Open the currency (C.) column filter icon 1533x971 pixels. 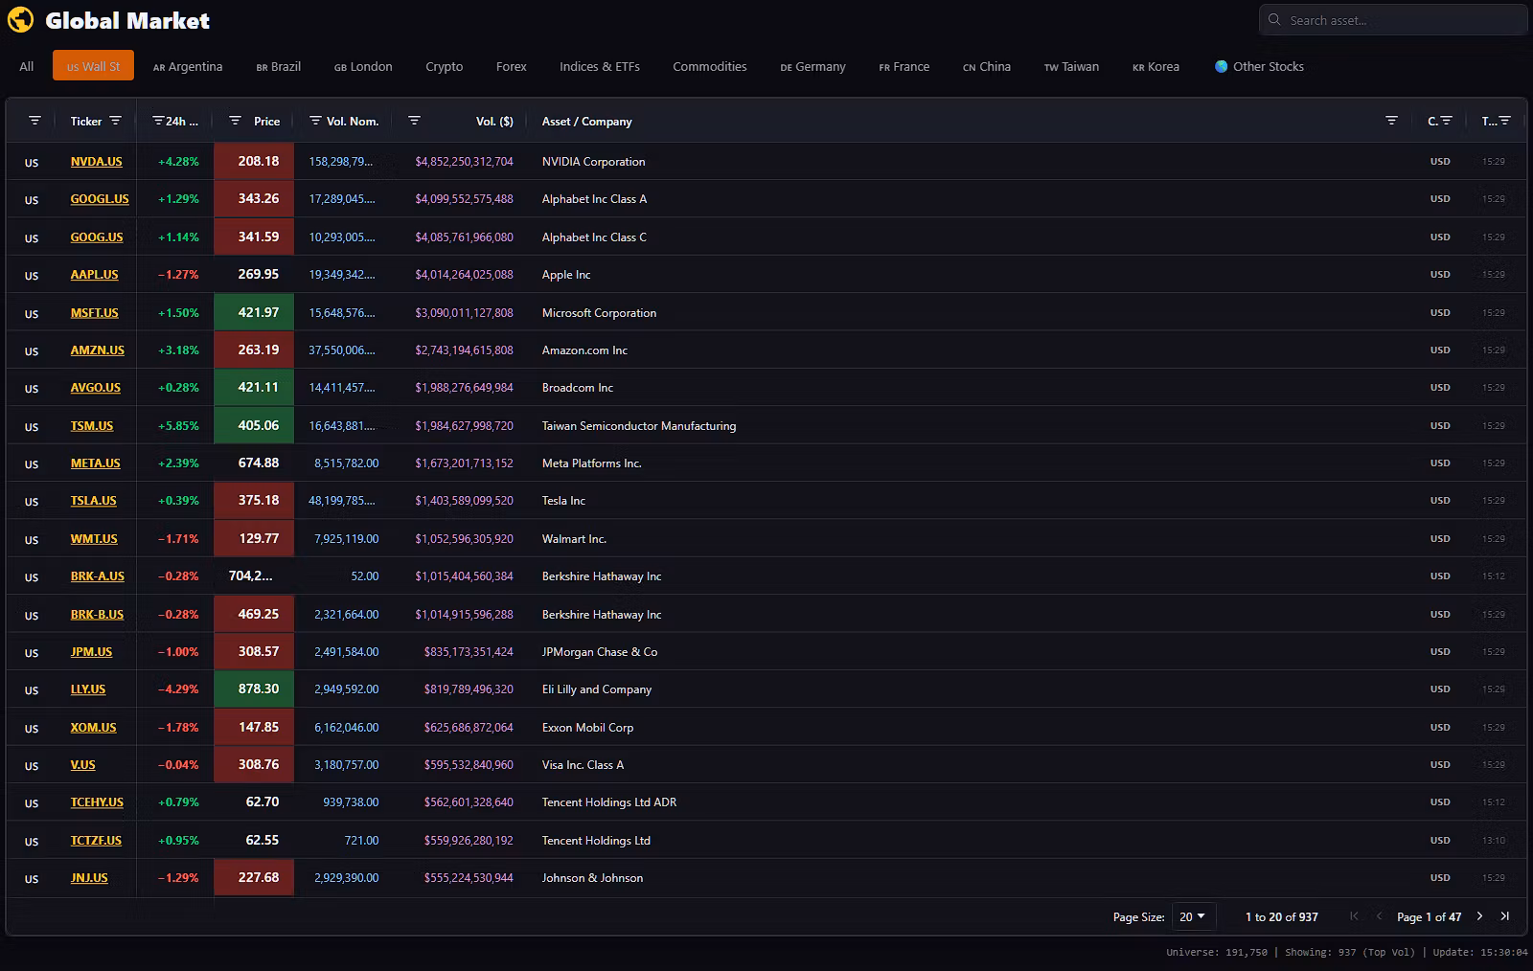pos(1447,121)
